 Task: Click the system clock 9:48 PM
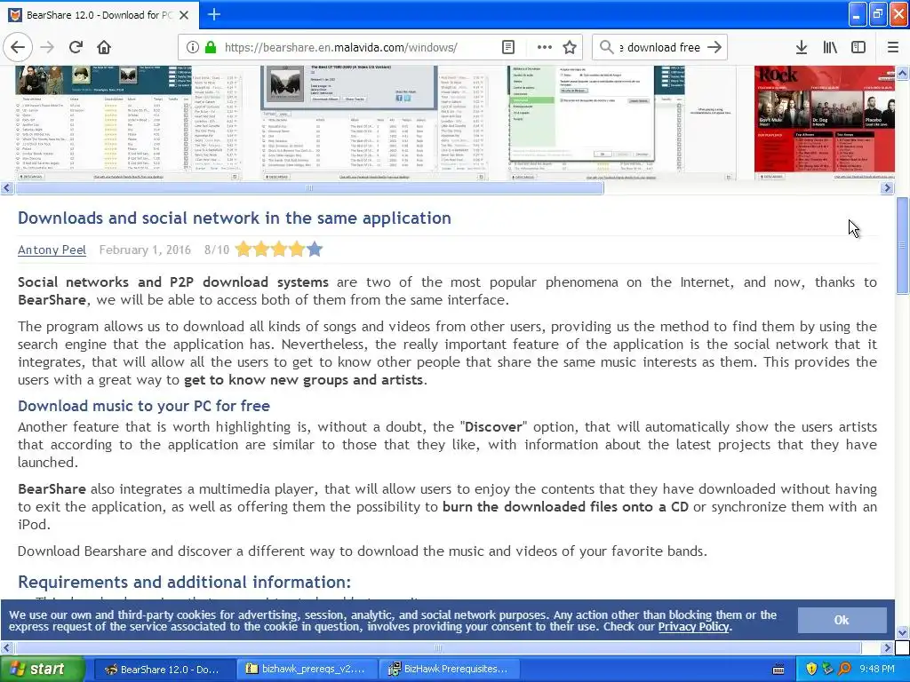click(x=877, y=670)
